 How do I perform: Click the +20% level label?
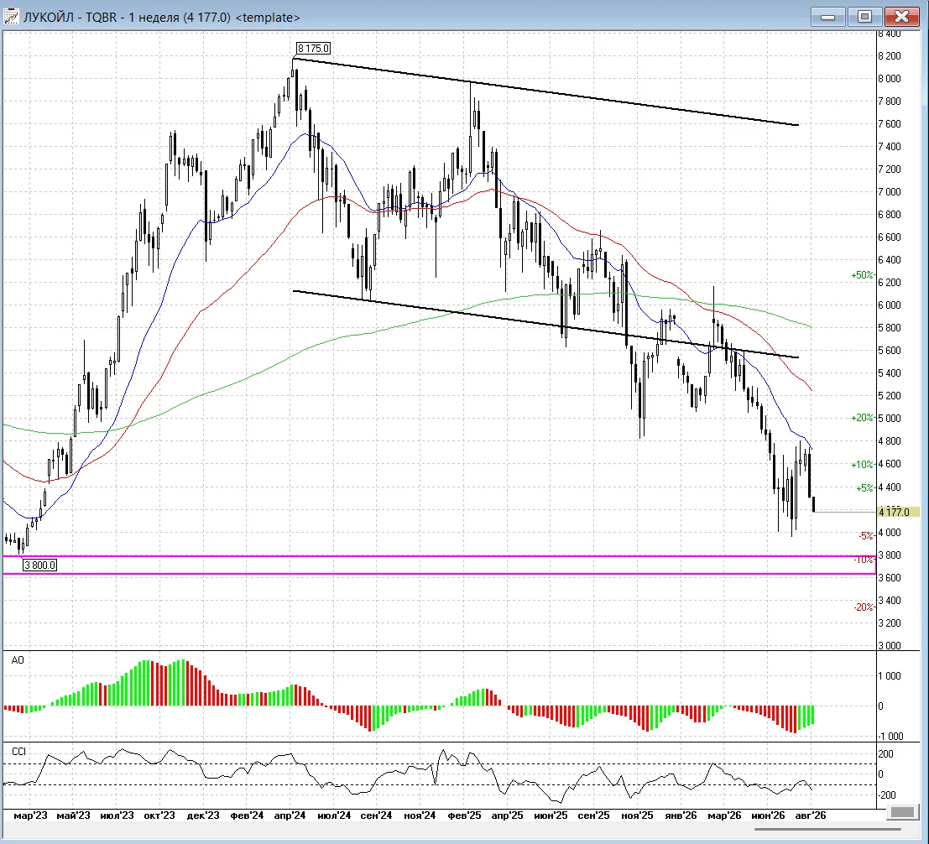click(862, 418)
